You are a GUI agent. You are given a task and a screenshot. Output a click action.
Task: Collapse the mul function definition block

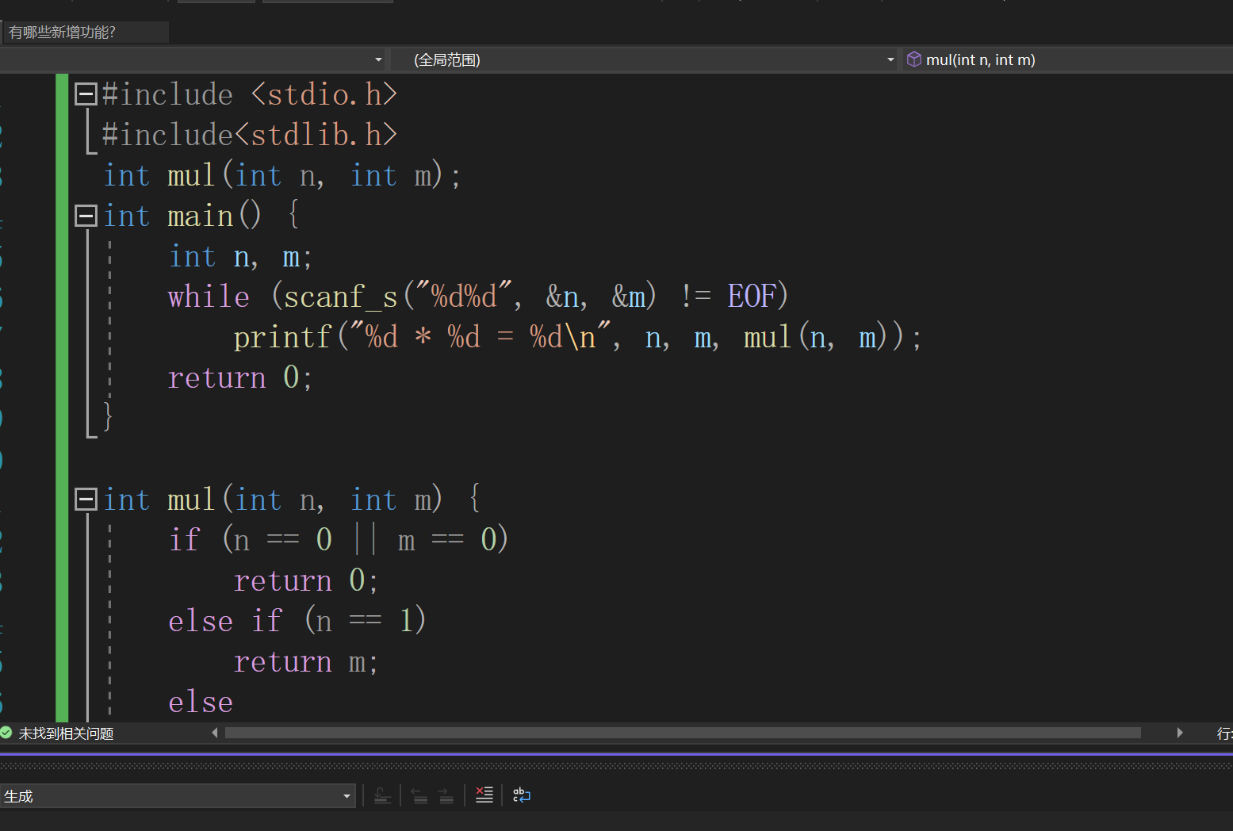(86, 500)
